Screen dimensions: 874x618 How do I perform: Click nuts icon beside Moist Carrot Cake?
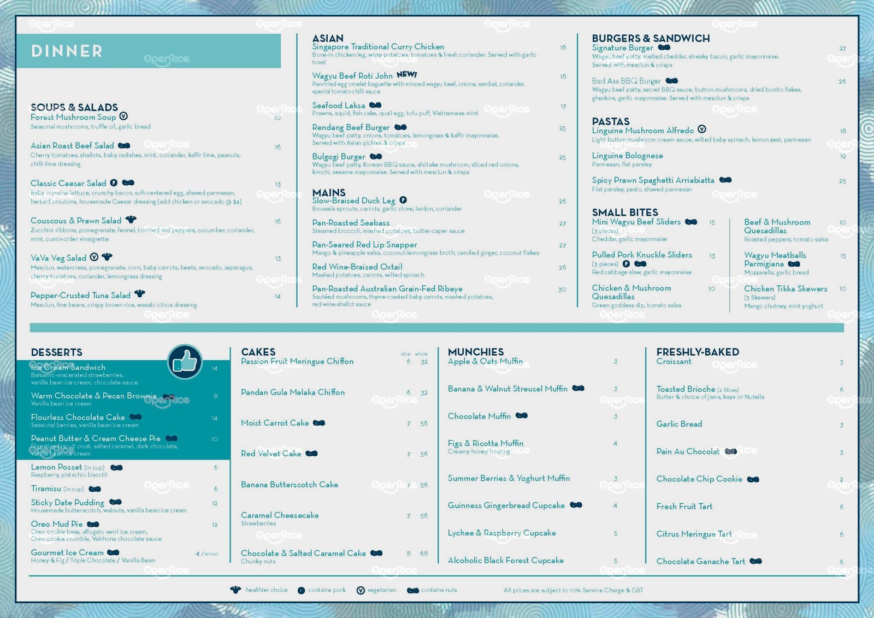[x=319, y=423]
